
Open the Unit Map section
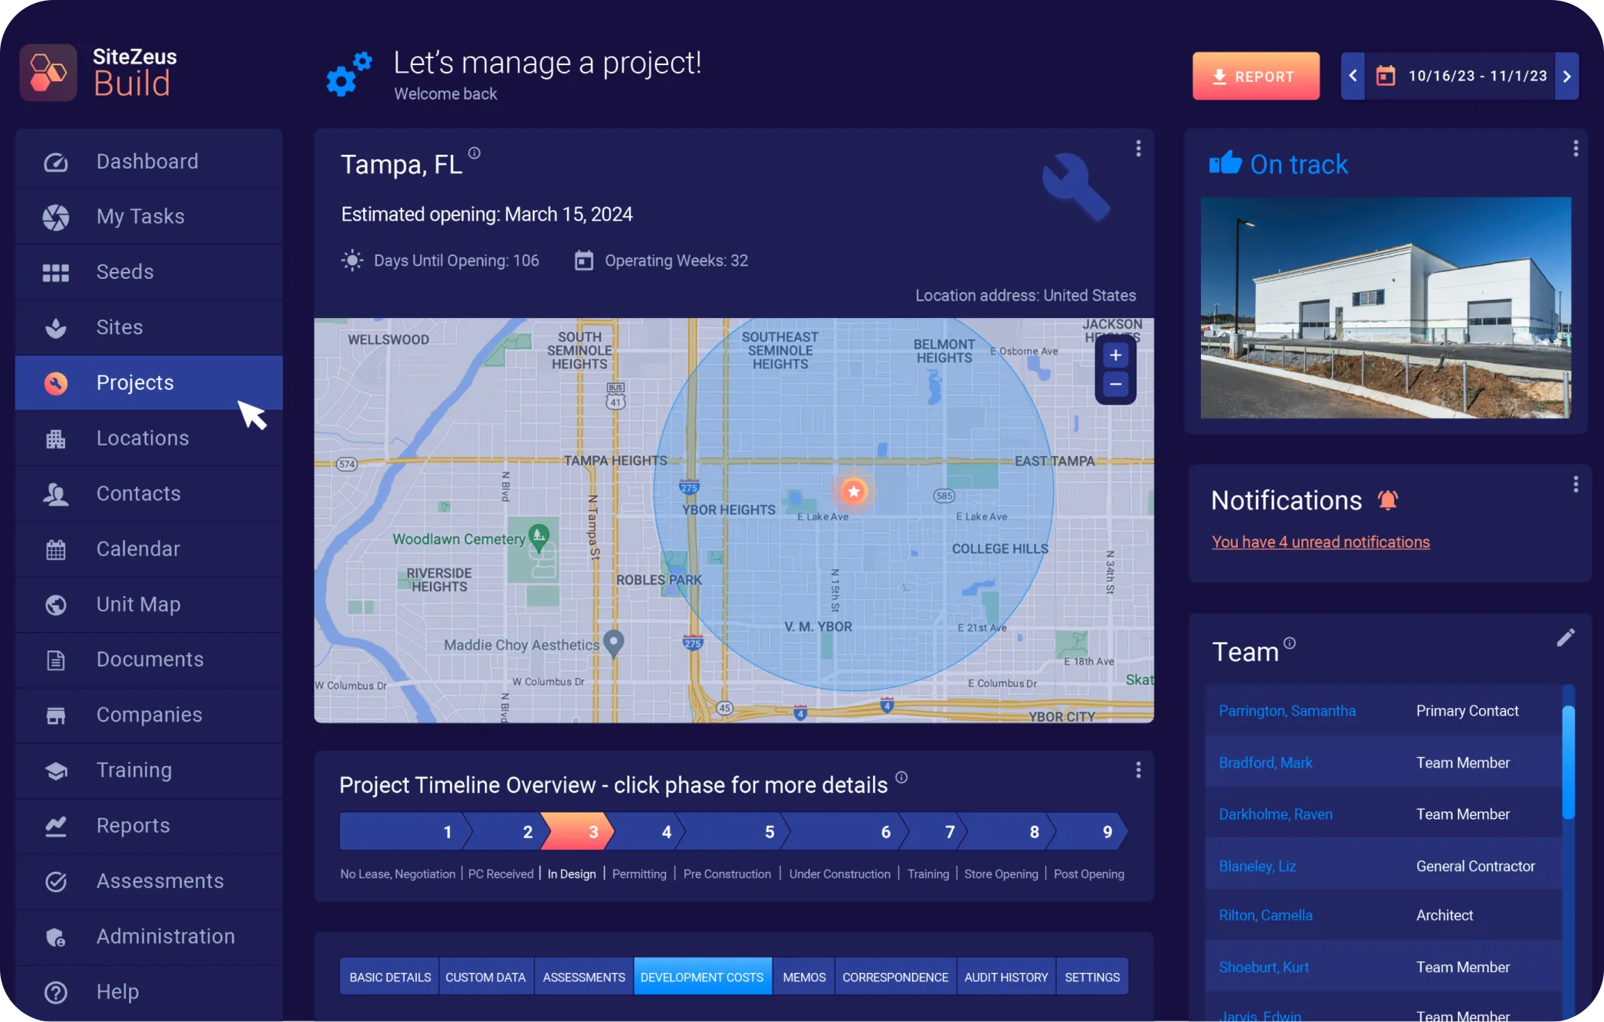[138, 604]
